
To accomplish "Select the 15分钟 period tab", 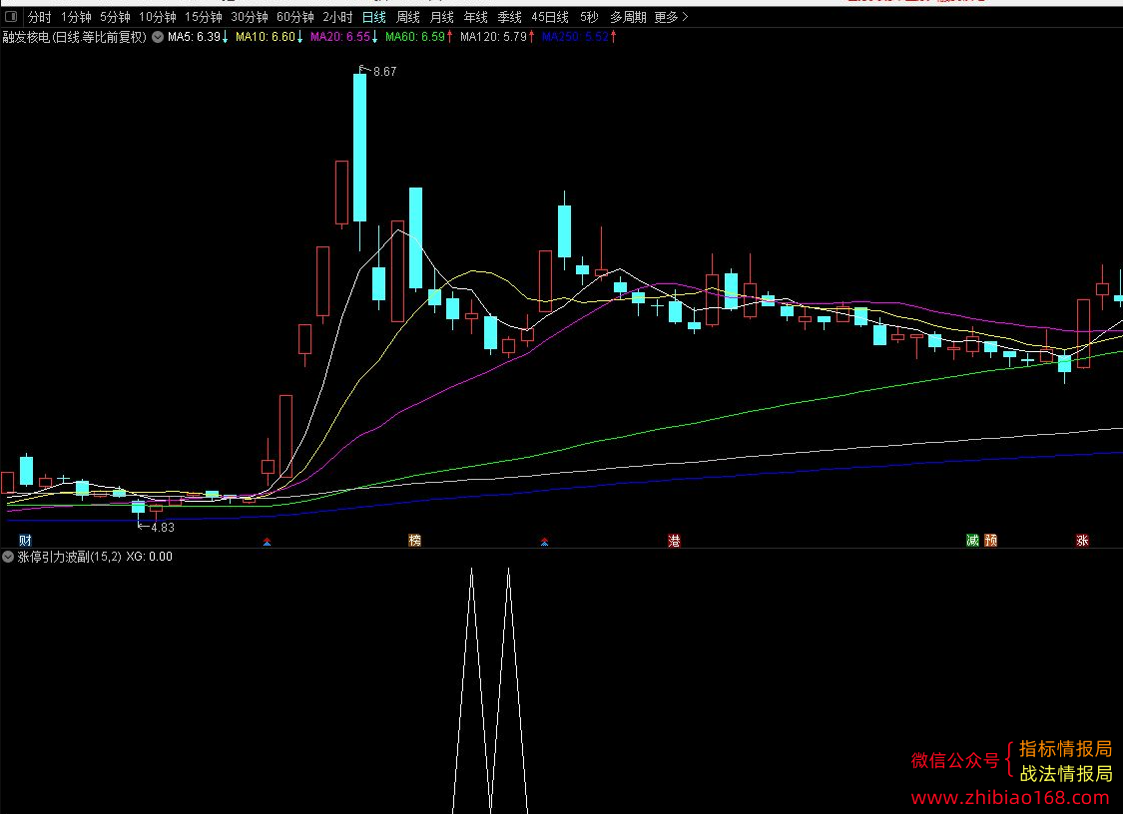I will click(x=204, y=17).
